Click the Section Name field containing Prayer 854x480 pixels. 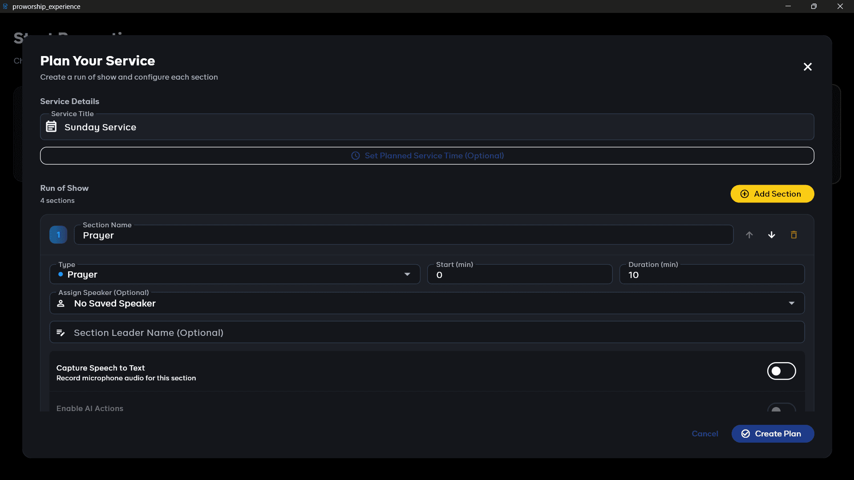(404, 235)
